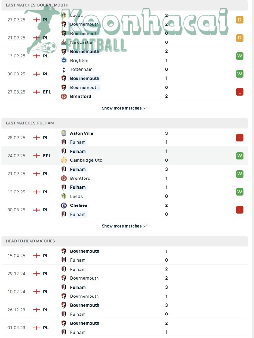Click the Brighton club crest icon
The width and height of the screenshot is (254, 338).
(x=64, y=60)
